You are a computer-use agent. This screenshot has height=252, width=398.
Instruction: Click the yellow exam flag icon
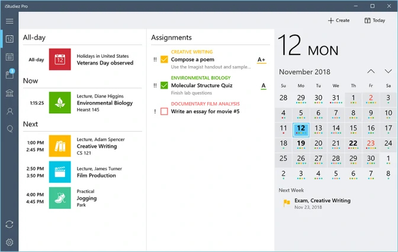point(287,202)
